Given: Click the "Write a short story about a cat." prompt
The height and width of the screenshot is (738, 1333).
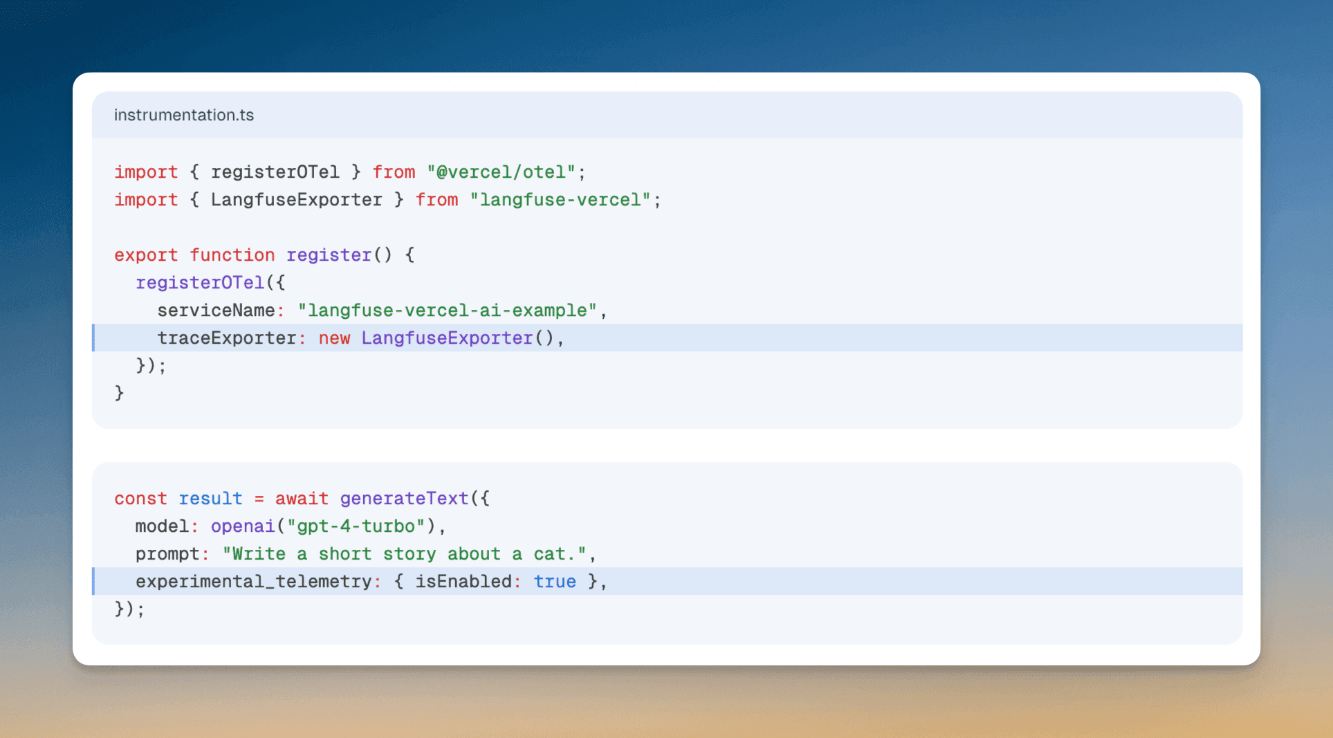Looking at the screenshot, I should click(x=404, y=554).
